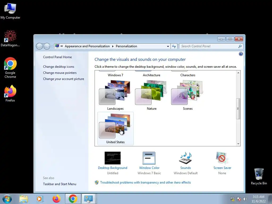Open the Firefox desktop shortcut
272x204 pixels.
click(10, 93)
